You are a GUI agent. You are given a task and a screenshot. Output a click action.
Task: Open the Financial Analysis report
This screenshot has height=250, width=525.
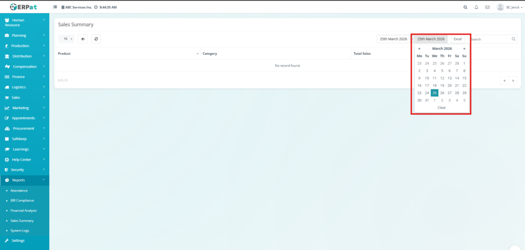24,211
